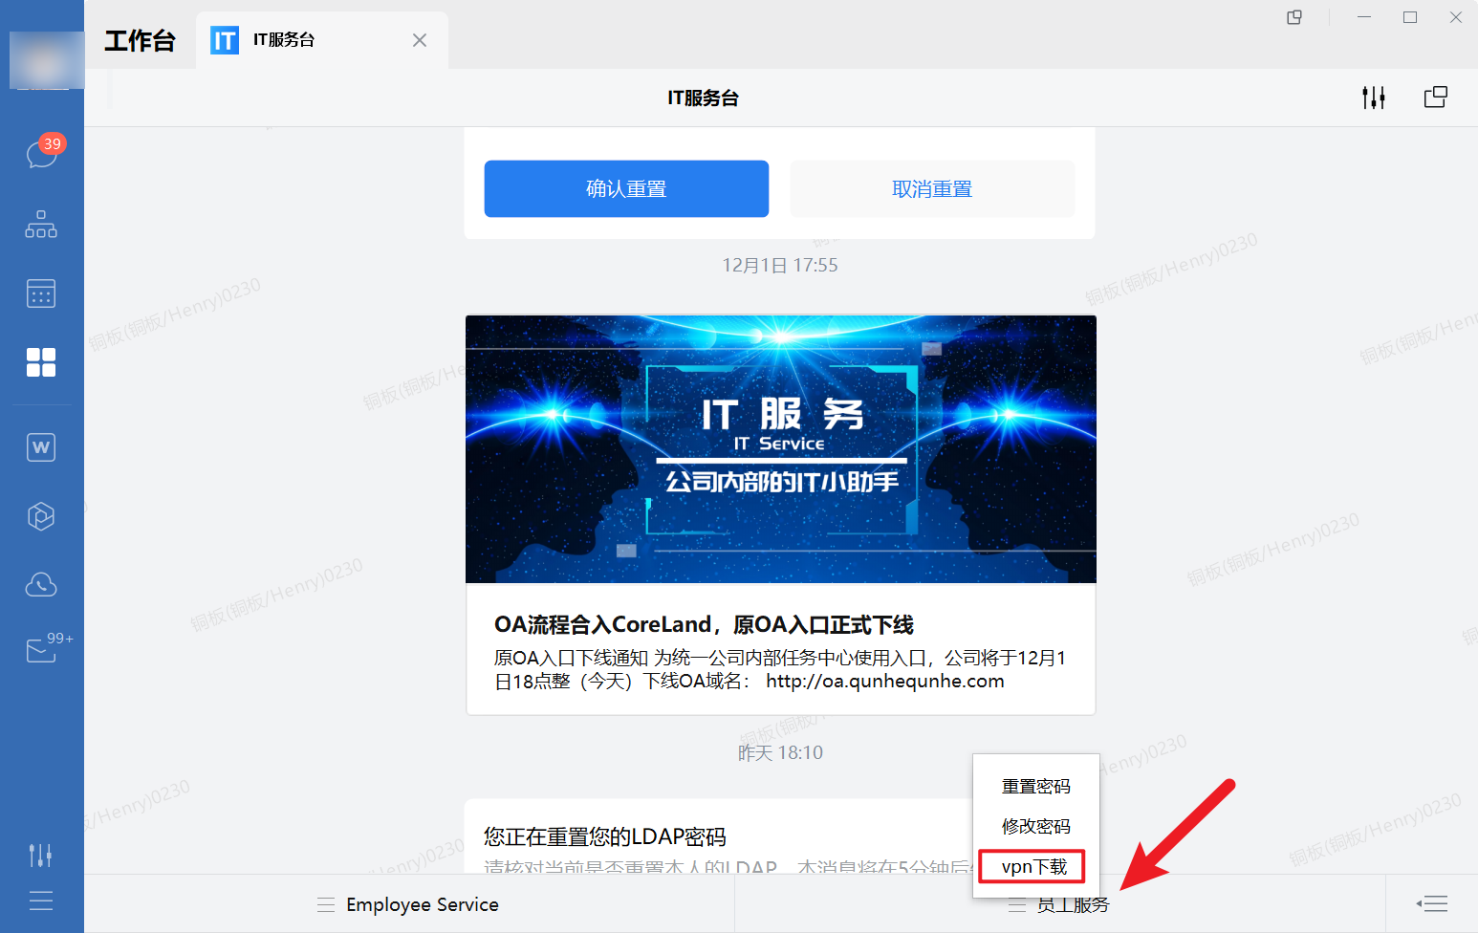The image size is (1478, 933).
Task: Select 重置密码 from the popup menu
Action: [x=1036, y=787]
